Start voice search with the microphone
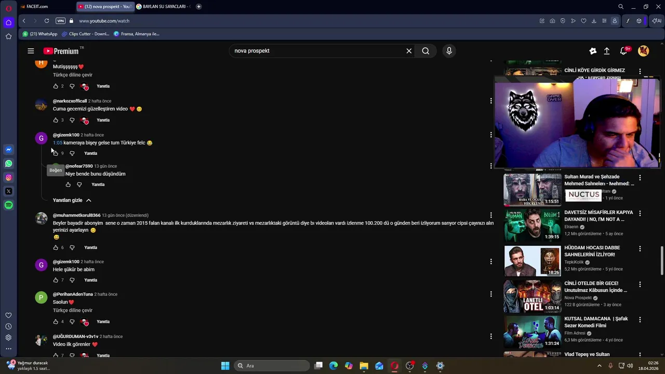Screen dimensions: 665x374 tap(449, 51)
